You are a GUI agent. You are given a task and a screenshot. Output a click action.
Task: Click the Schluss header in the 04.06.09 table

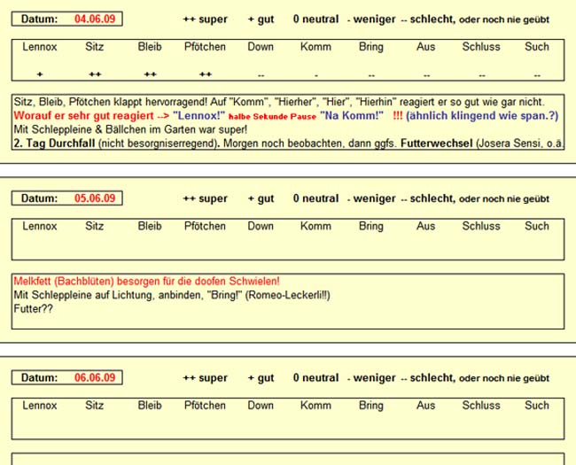[481, 47]
